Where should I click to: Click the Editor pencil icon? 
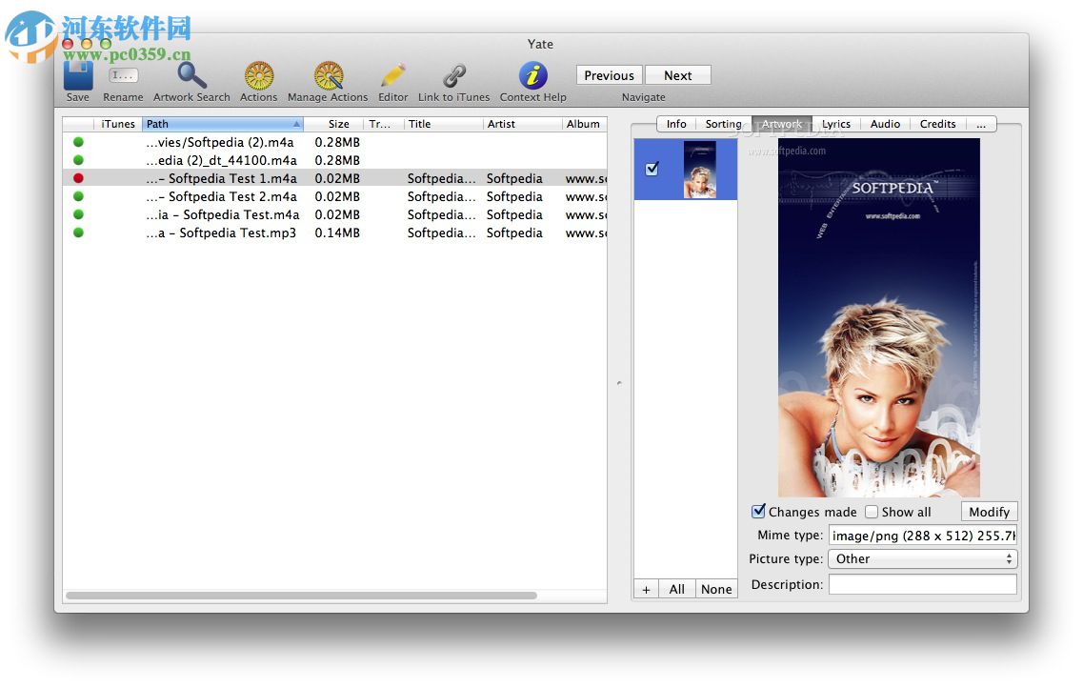(392, 74)
